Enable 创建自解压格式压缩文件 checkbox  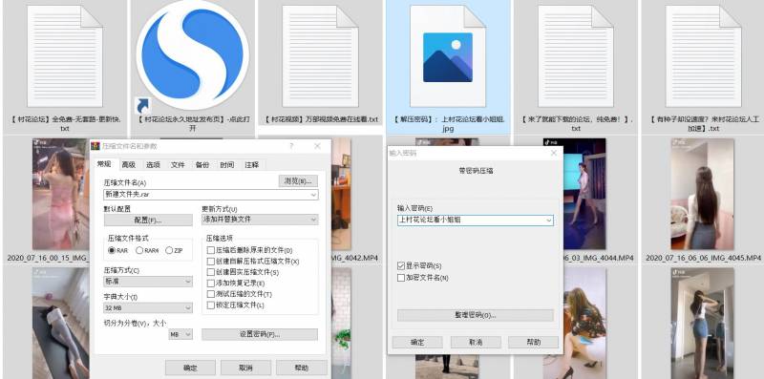[x=210, y=262]
